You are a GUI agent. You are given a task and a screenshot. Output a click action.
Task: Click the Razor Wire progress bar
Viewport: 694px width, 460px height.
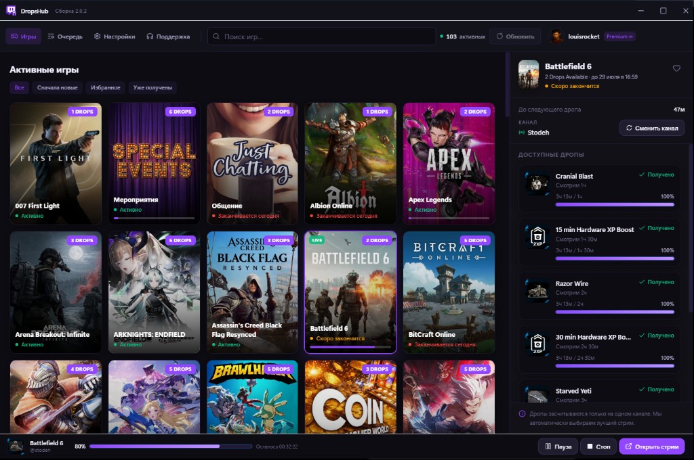[615, 312]
